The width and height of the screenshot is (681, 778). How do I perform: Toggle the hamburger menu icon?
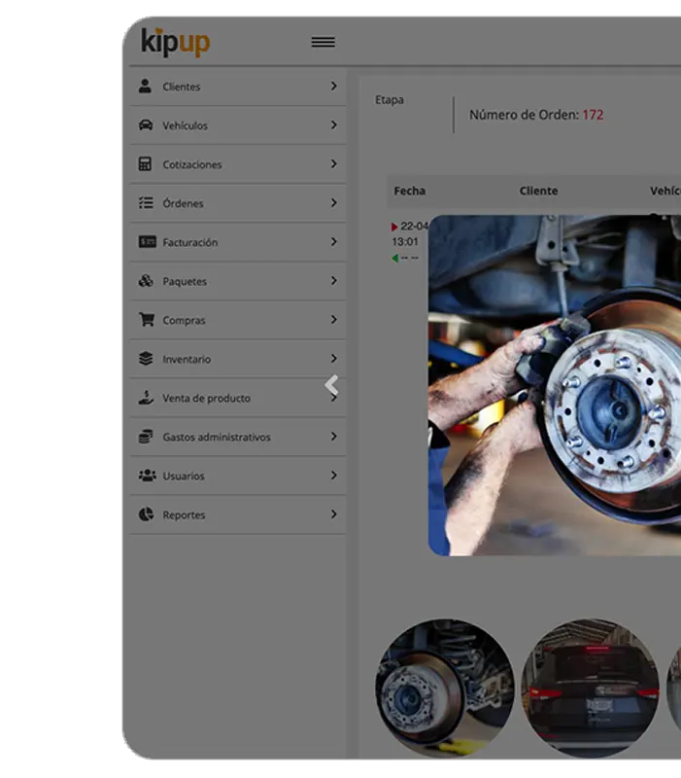click(x=323, y=42)
